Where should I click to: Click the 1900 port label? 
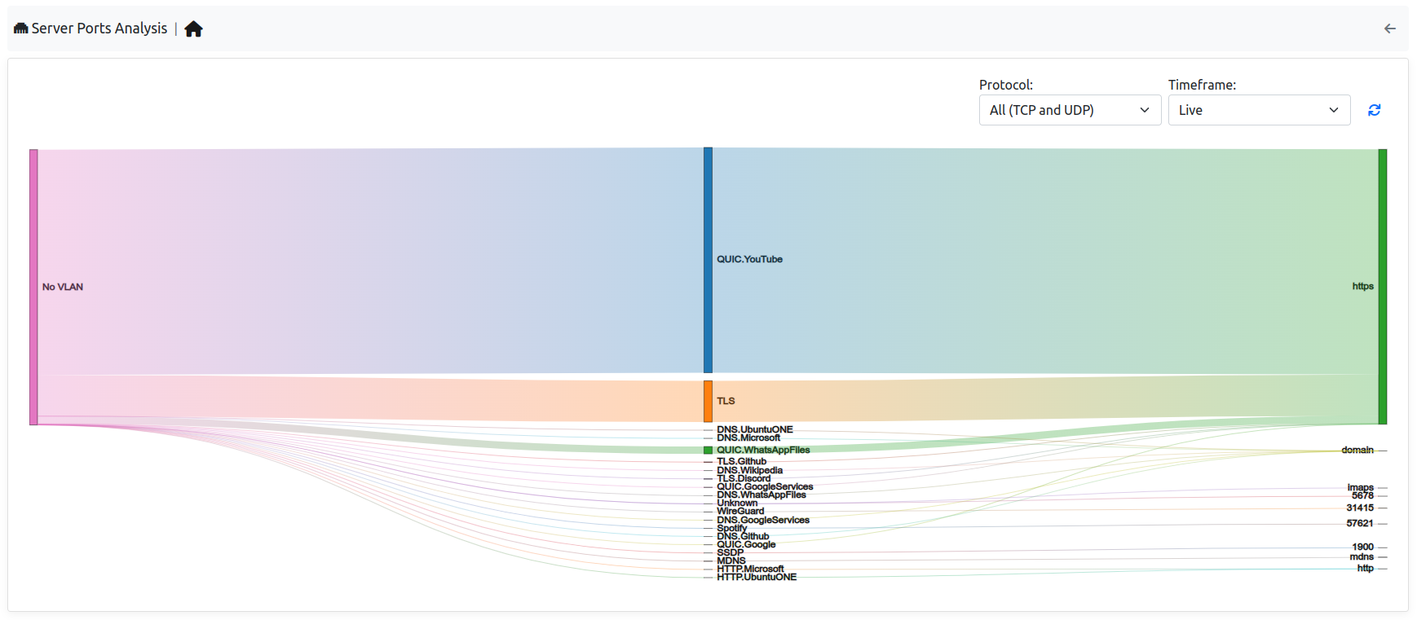pos(1362,547)
